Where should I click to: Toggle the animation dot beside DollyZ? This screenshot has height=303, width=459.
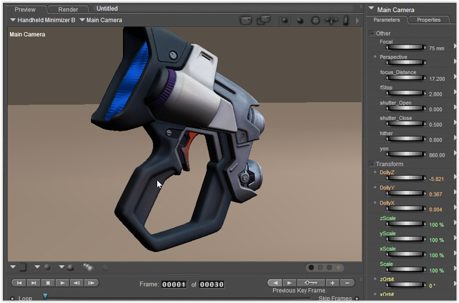[x=375, y=172]
